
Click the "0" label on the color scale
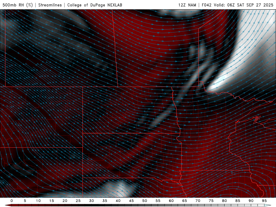tap(12, 201)
